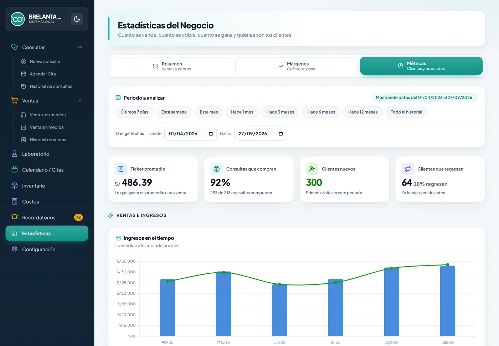Click the Costos calculator icon
The image size is (499, 346).
coord(15,201)
